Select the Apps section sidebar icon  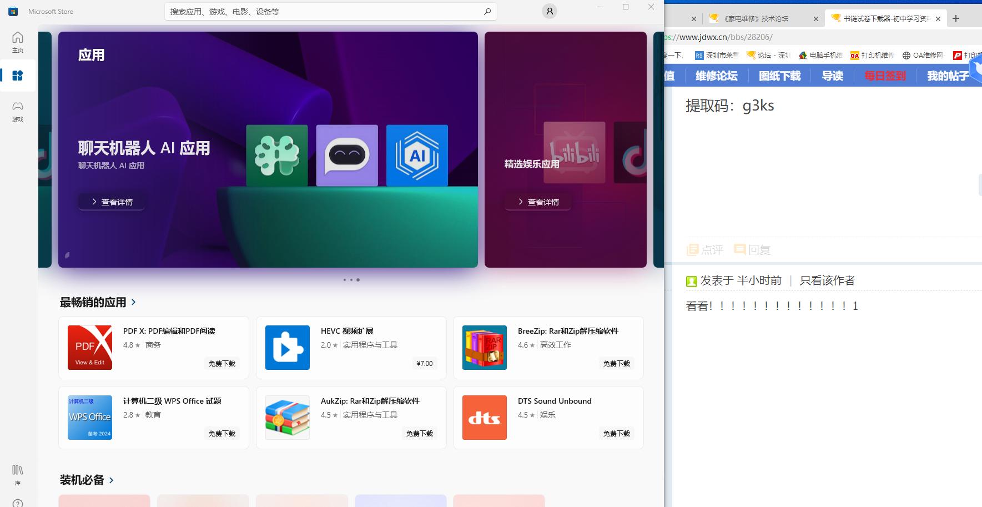click(x=18, y=76)
